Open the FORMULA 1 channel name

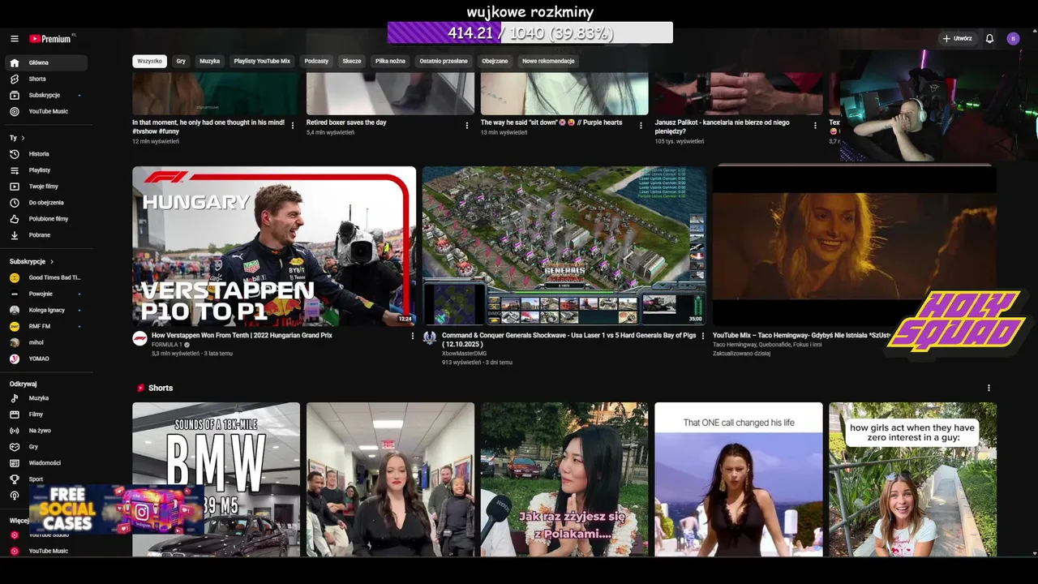(x=167, y=345)
